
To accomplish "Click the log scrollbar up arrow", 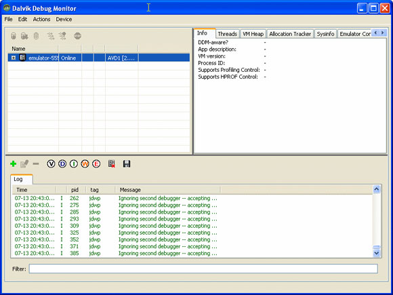I will click(x=377, y=189).
